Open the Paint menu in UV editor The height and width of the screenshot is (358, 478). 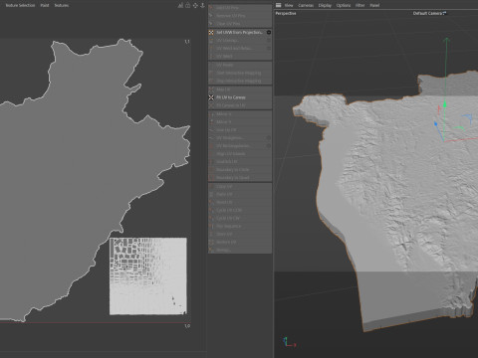45,5
